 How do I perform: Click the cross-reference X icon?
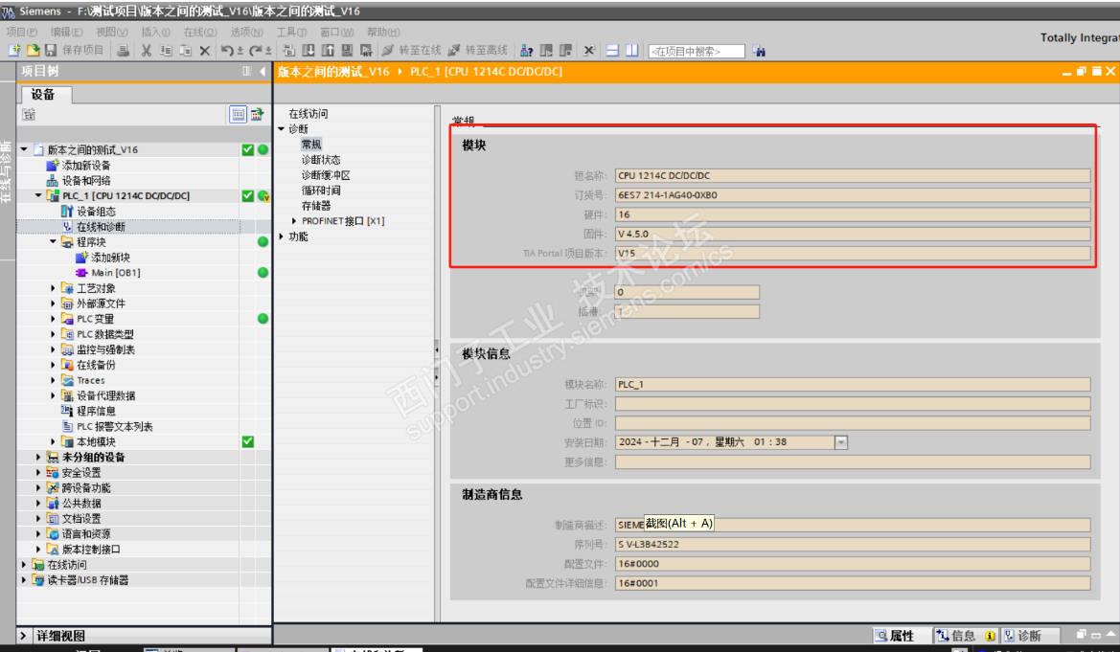(x=589, y=50)
